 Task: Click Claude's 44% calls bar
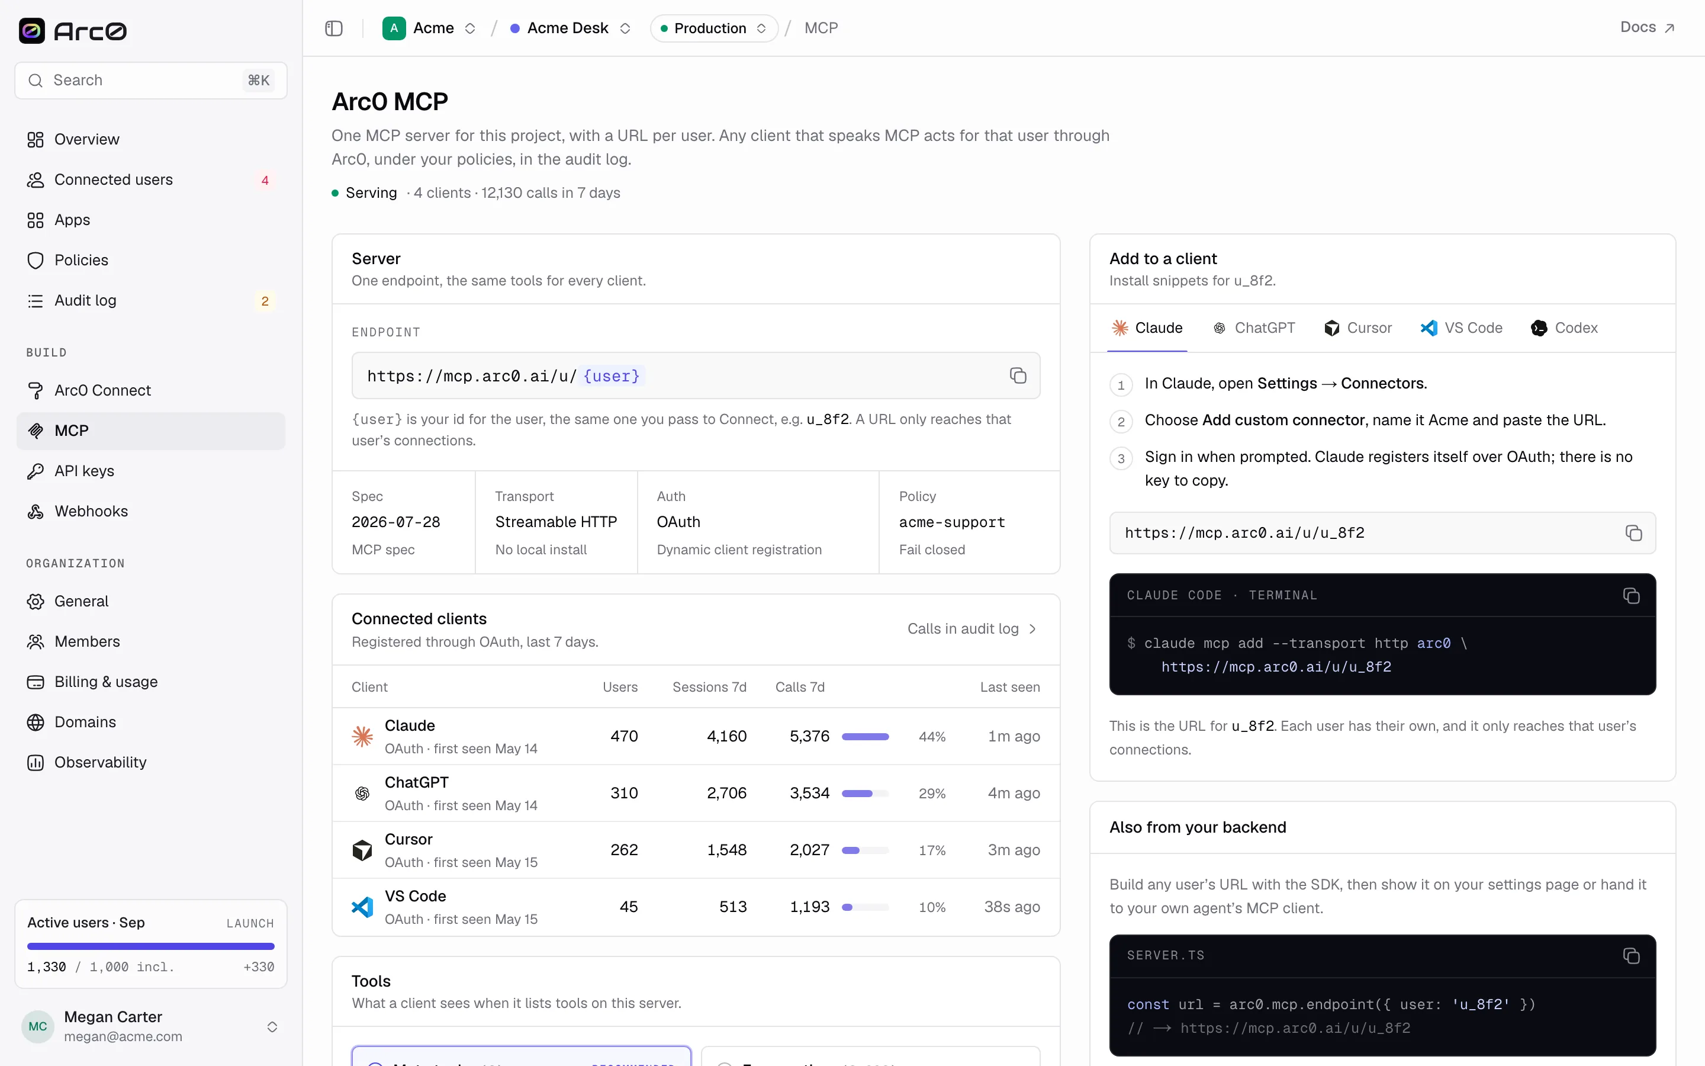[x=865, y=737]
